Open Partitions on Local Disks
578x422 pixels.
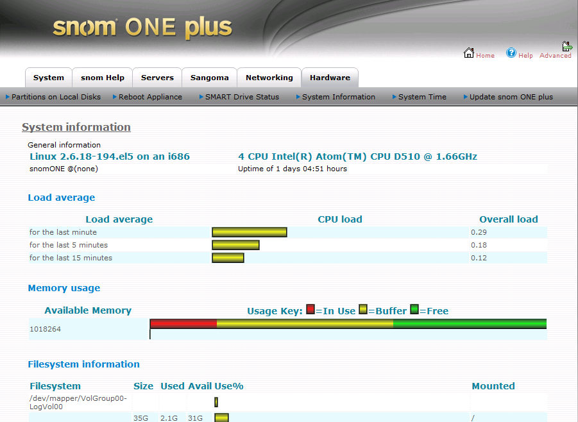click(56, 97)
